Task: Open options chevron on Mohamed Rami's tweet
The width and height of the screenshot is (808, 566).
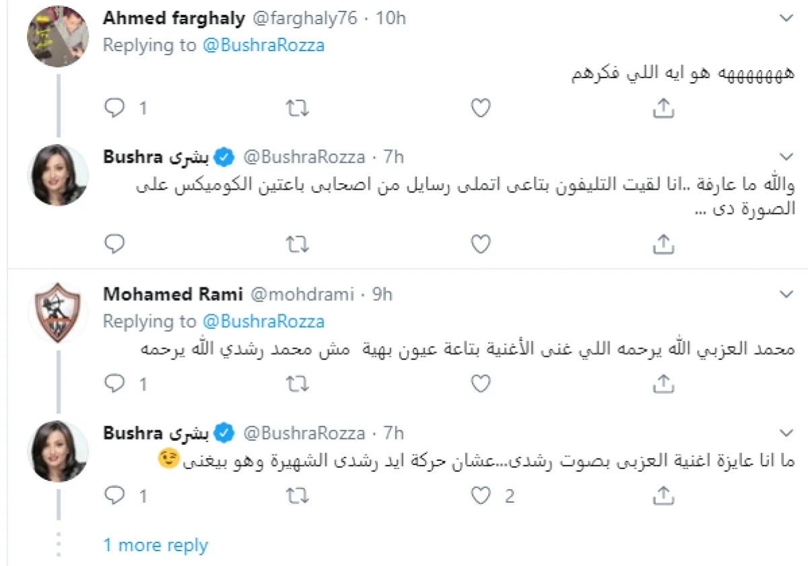Action: point(786,294)
